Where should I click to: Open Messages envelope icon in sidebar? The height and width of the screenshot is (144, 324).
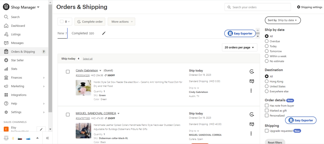6,43
